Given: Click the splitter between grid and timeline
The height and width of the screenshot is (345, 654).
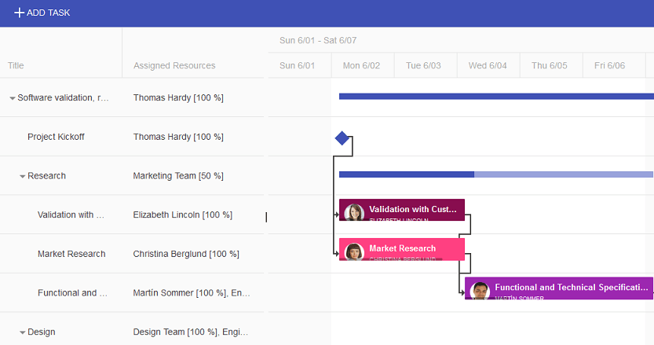Looking at the screenshot, I should [x=266, y=217].
